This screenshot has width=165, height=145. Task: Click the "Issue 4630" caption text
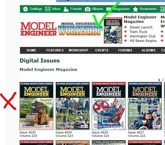pyautogui.click(x=28, y=132)
